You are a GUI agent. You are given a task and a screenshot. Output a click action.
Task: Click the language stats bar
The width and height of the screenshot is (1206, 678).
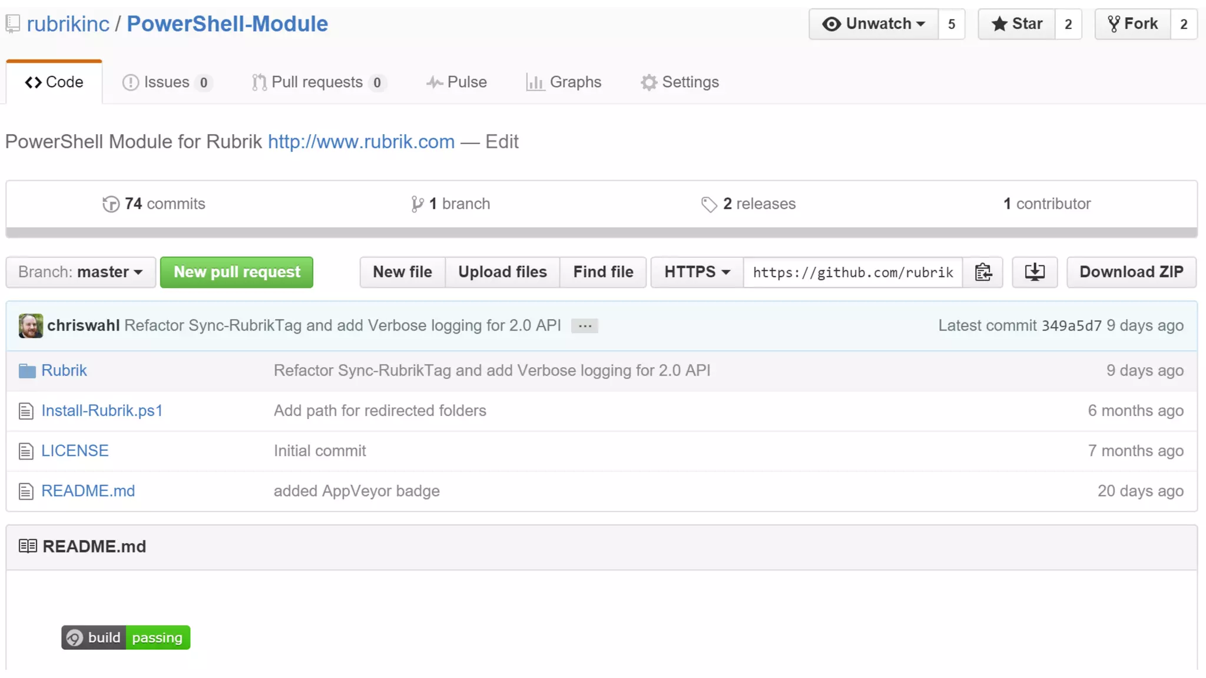coord(601,232)
